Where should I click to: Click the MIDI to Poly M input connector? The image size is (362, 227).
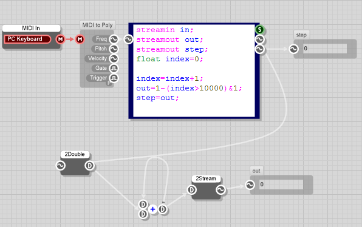[80, 39]
